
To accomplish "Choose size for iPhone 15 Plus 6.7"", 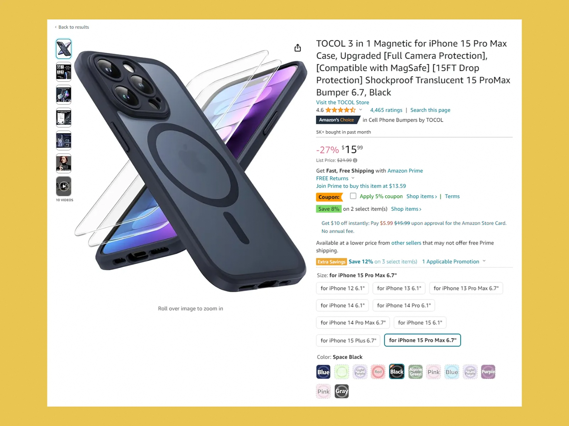I will point(348,340).
